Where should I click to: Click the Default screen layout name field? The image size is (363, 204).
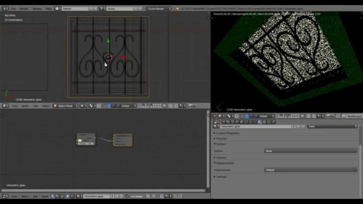pyautogui.click(x=75, y=9)
